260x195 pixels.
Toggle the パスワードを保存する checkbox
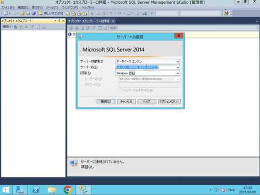[x=120, y=90]
